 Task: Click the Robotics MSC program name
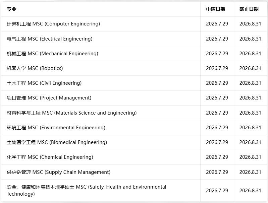tap(35, 68)
